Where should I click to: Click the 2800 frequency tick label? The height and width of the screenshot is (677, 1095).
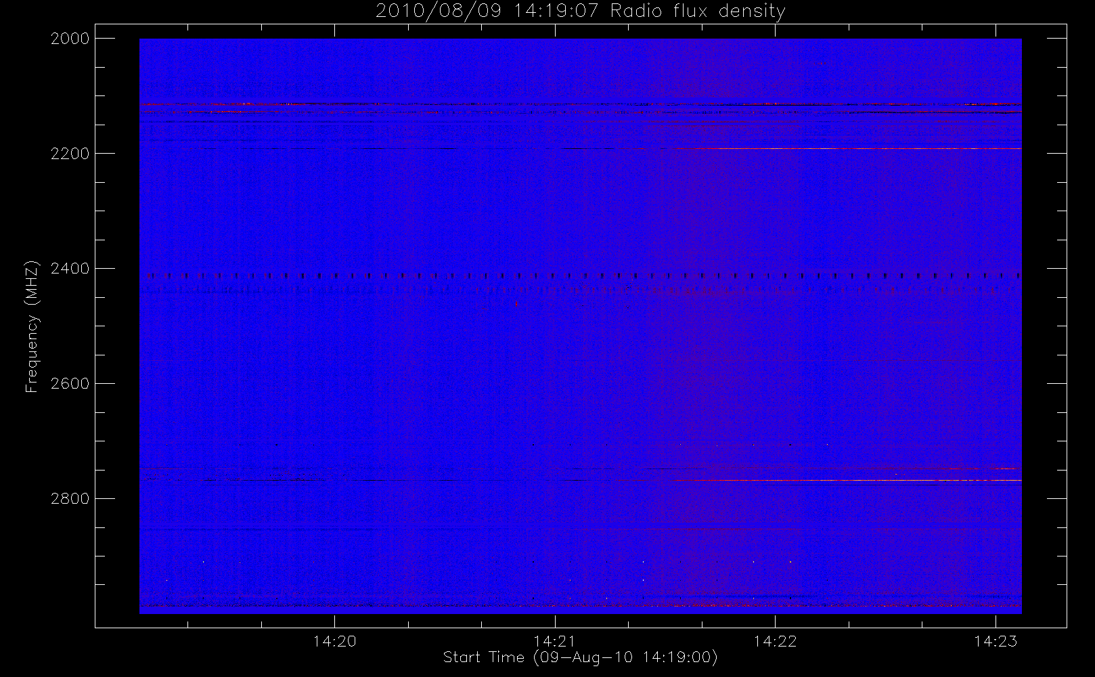[70, 499]
